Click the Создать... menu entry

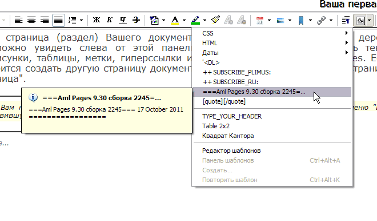pyautogui.click(x=272, y=170)
